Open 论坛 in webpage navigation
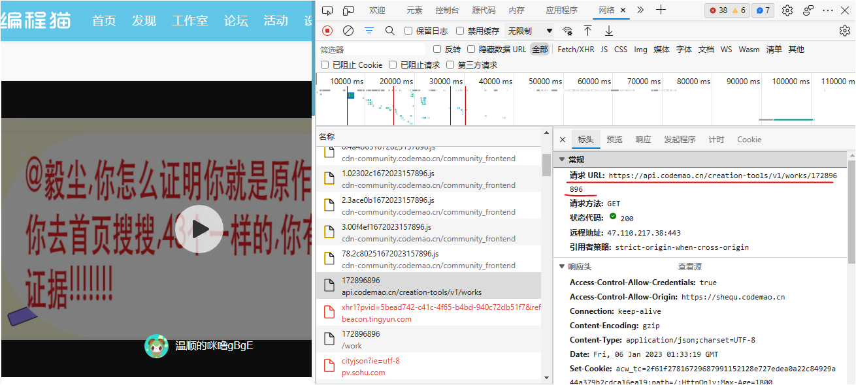Image resolution: width=856 pixels, height=385 pixels. click(x=236, y=21)
